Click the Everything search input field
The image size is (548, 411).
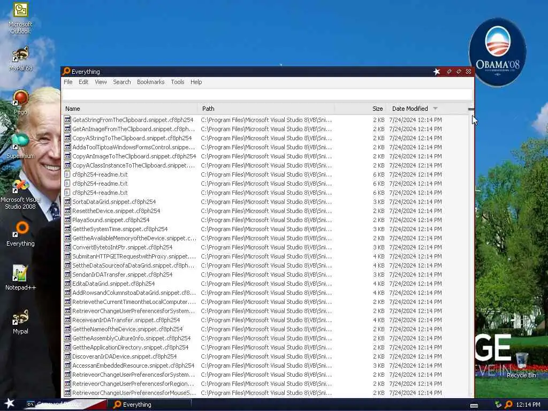pyautogui.click(x=268, y=94)
